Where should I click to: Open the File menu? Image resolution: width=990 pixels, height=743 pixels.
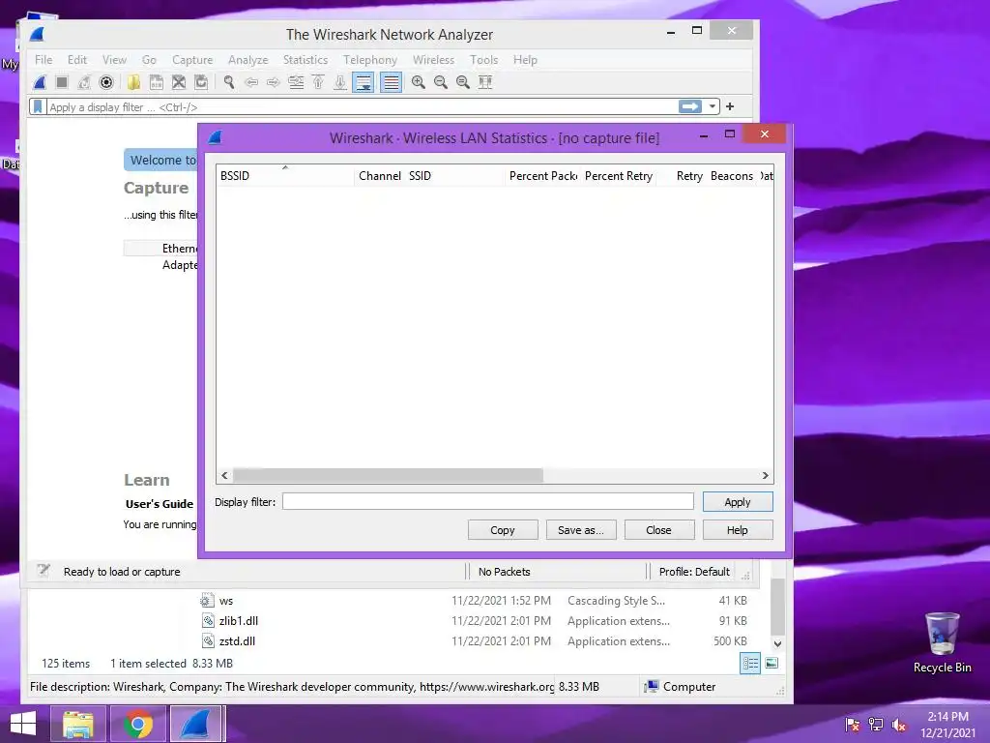[44, 60]
